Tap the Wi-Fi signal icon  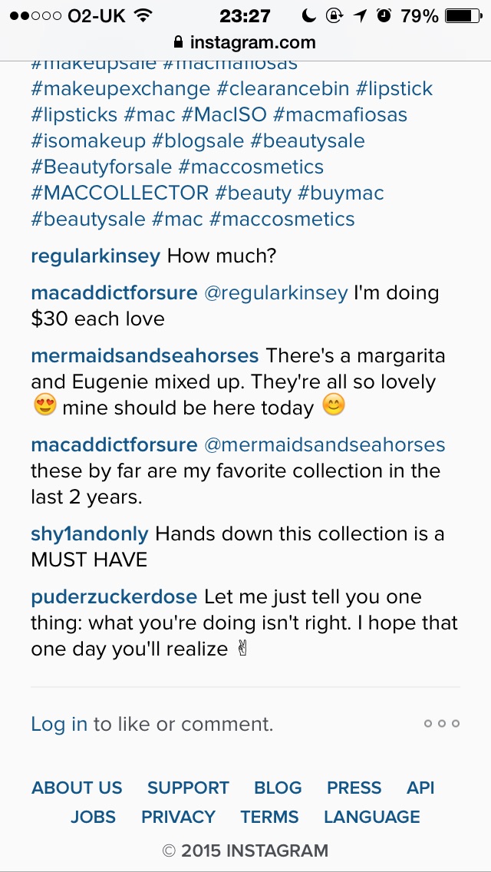click(143, 16)
